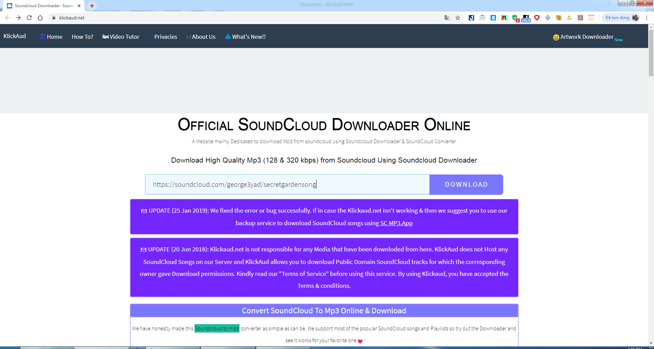
Task: Open the rainbow N extension
Action: pyautogui.click(x=504, y=18)
